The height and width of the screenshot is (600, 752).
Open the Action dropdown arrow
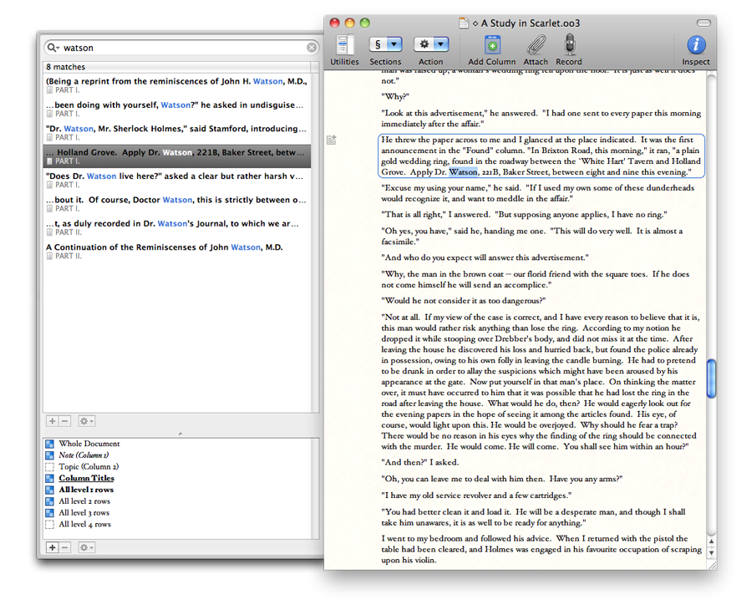[x=441, y=44]
